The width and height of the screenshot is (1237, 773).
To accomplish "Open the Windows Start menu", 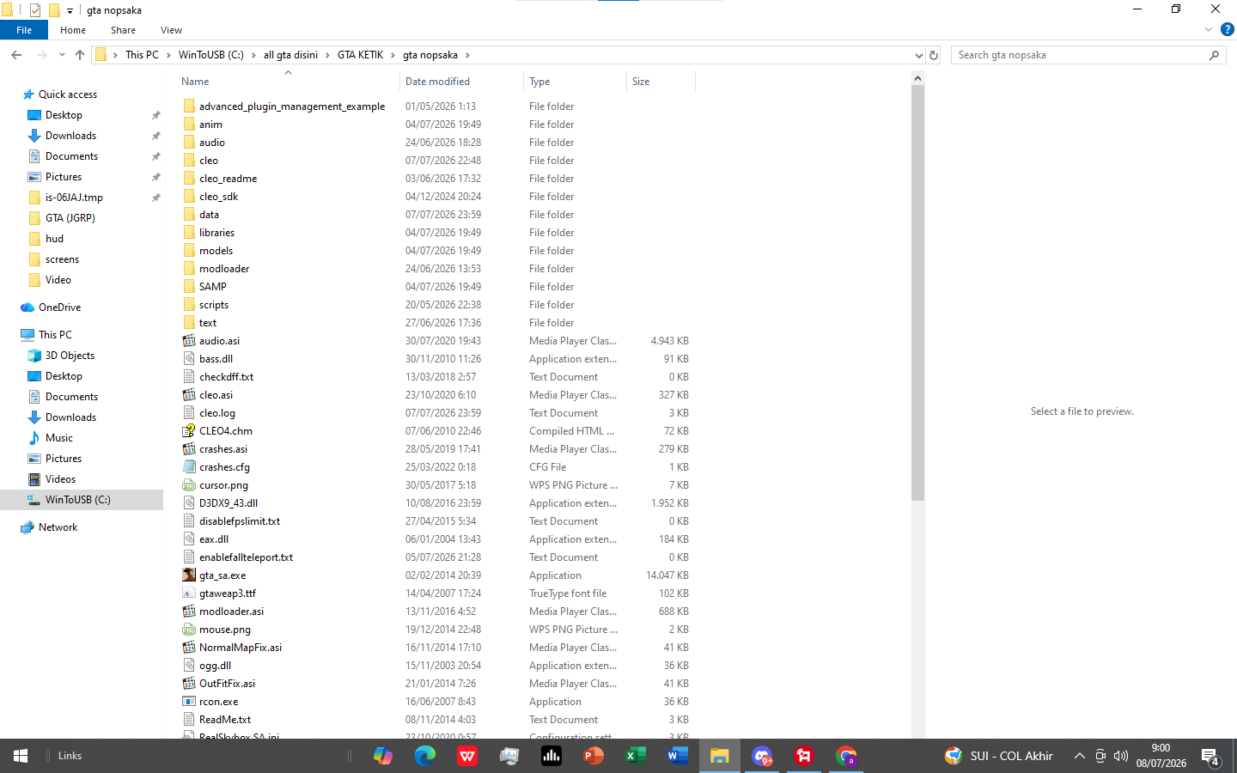I will [21, 756].
